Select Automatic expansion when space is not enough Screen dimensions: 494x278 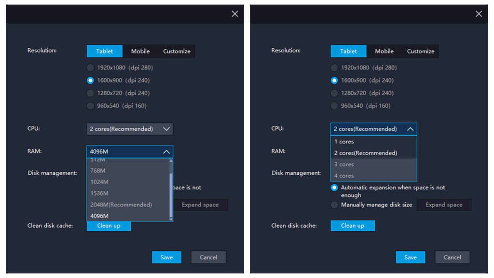[334, 187]
